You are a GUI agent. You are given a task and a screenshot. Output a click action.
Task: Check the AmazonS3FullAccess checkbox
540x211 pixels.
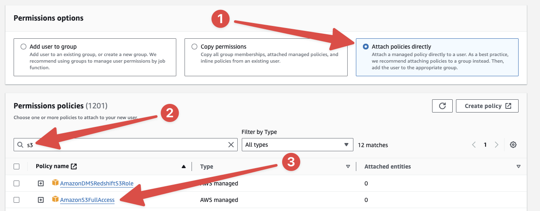pos(16,200)
